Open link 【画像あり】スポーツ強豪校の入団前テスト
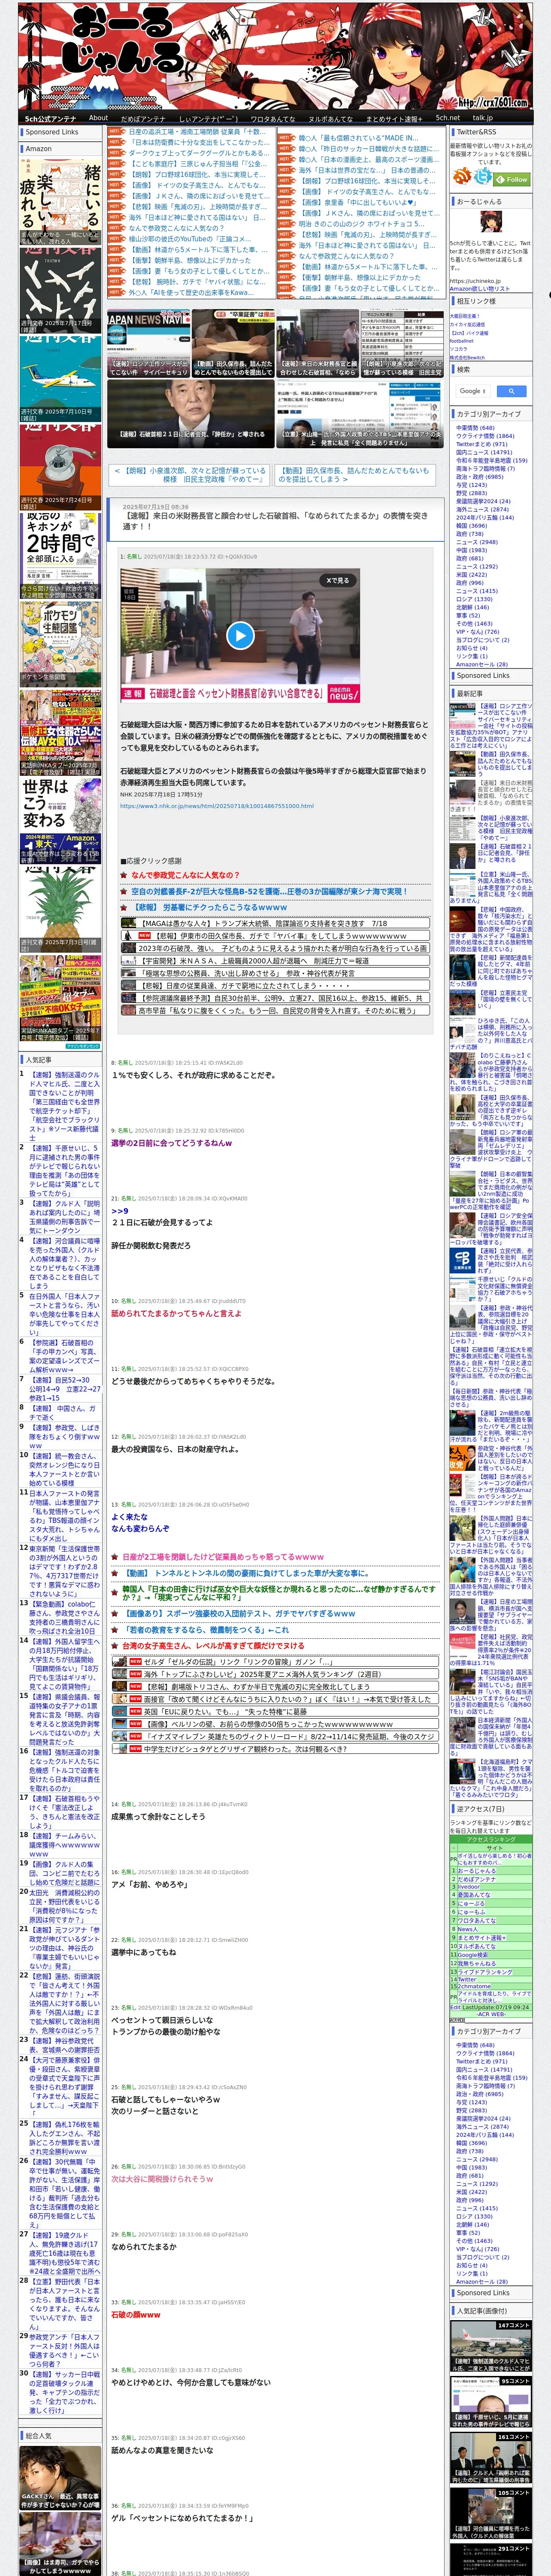This screenshot has height=2576, width=551. point(239,1613)
